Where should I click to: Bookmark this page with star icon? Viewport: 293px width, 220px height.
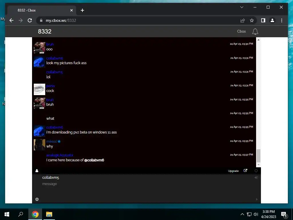(x=252, y=20)
